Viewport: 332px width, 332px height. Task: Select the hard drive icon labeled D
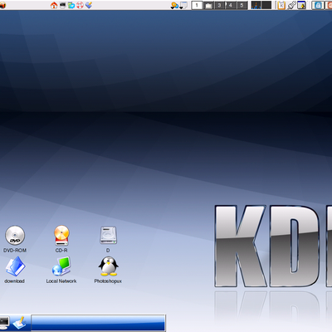click(108, 239)
